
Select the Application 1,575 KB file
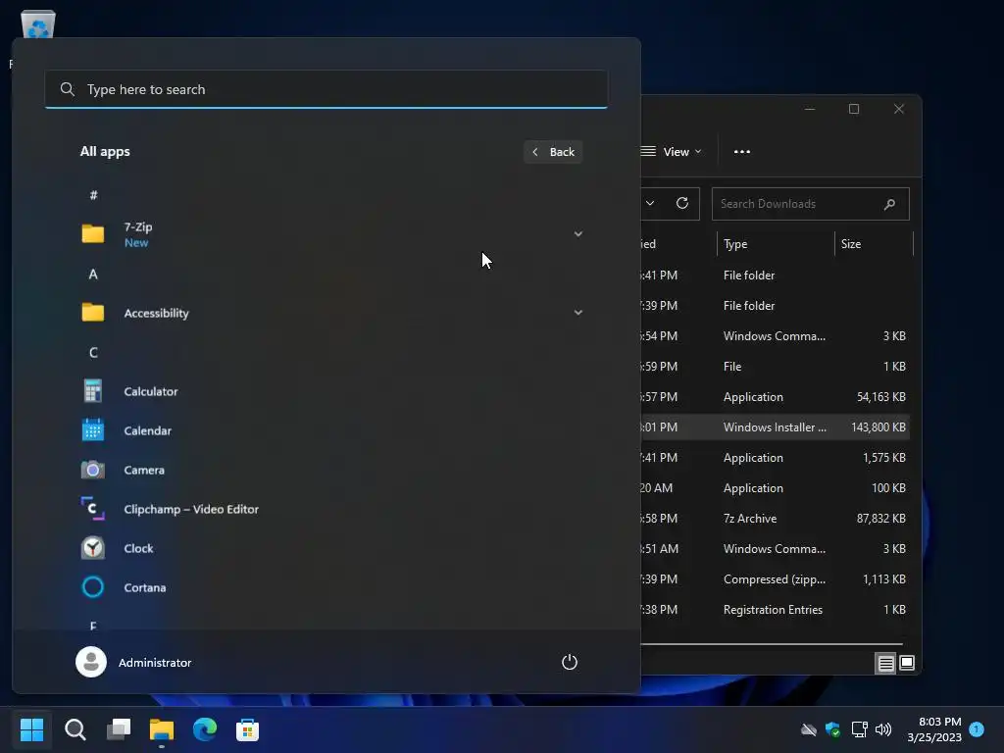point(775,458)
